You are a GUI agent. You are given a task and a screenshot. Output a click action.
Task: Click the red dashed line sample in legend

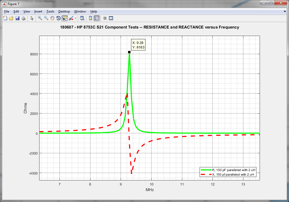(x=206, y=175)
